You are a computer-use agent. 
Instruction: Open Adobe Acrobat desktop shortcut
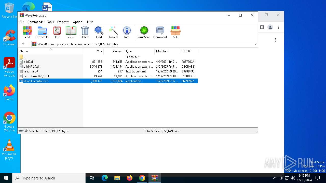point(9,67)
